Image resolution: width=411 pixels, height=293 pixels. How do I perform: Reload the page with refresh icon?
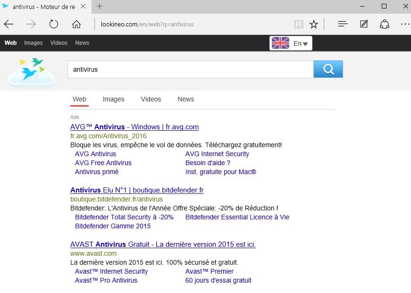[x=53, y=25]
